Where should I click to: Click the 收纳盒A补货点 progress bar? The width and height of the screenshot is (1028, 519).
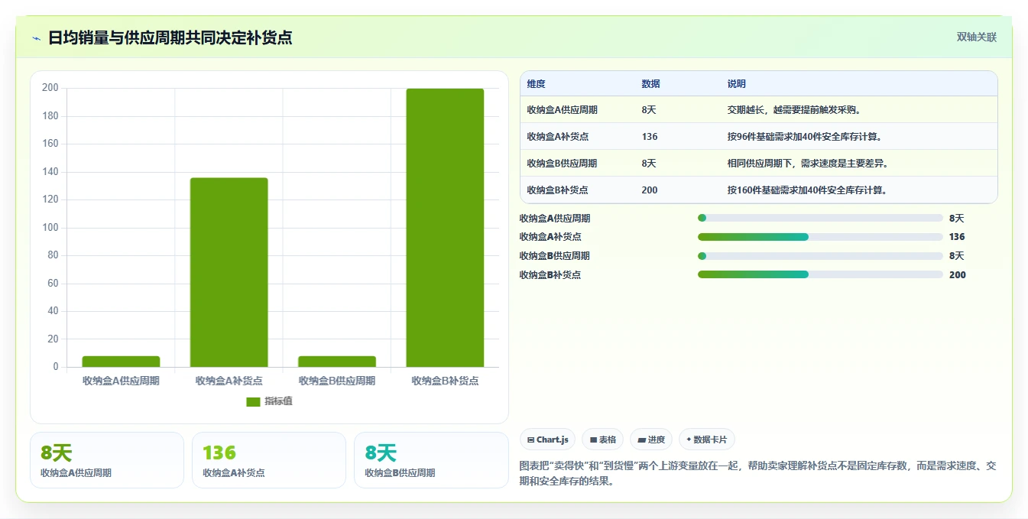tap(820, 237)
